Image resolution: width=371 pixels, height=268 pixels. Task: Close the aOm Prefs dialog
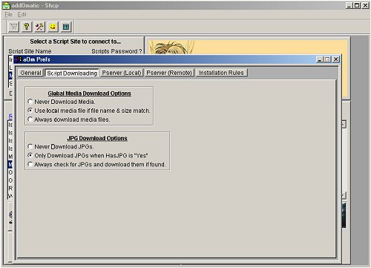coord(335,59)
